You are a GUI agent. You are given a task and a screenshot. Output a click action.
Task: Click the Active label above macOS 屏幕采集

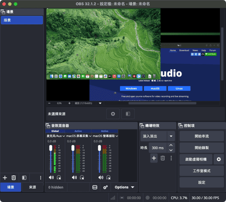coord(78,131)
